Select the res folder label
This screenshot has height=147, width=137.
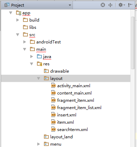click(46, 64)
